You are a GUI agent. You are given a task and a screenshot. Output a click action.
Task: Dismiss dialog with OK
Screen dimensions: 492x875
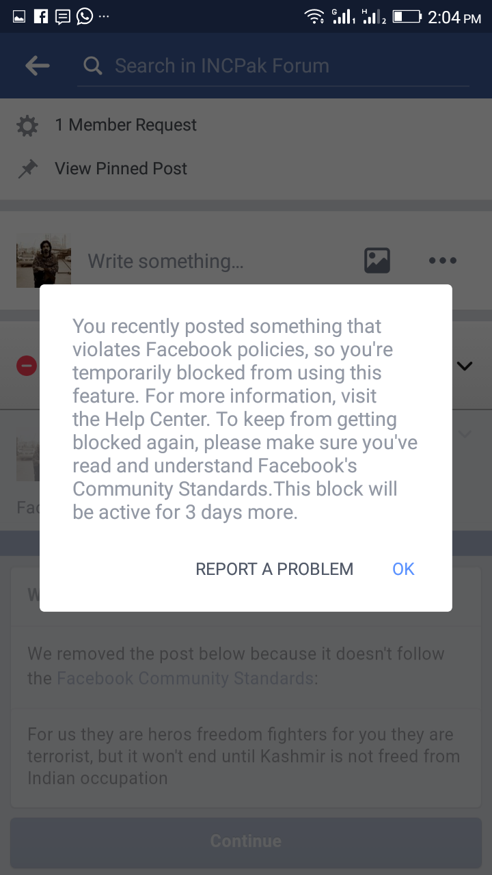pos(403,569)
